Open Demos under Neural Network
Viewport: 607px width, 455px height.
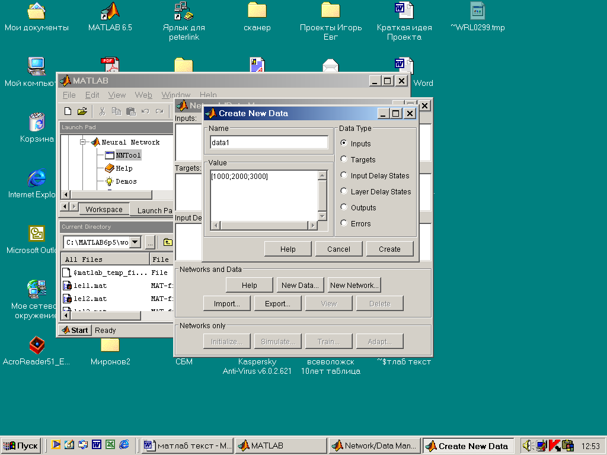point(126,181)
